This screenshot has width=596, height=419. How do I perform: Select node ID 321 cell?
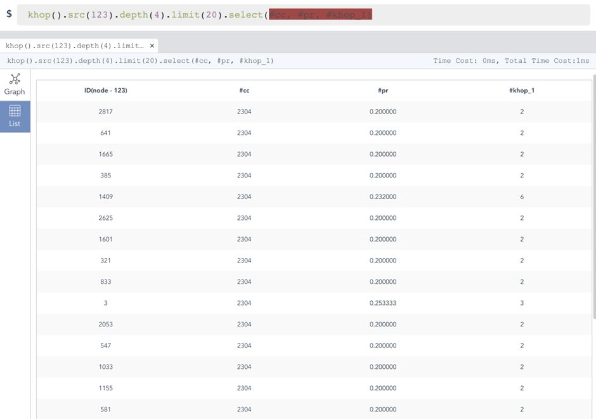(x=106, y=261)
